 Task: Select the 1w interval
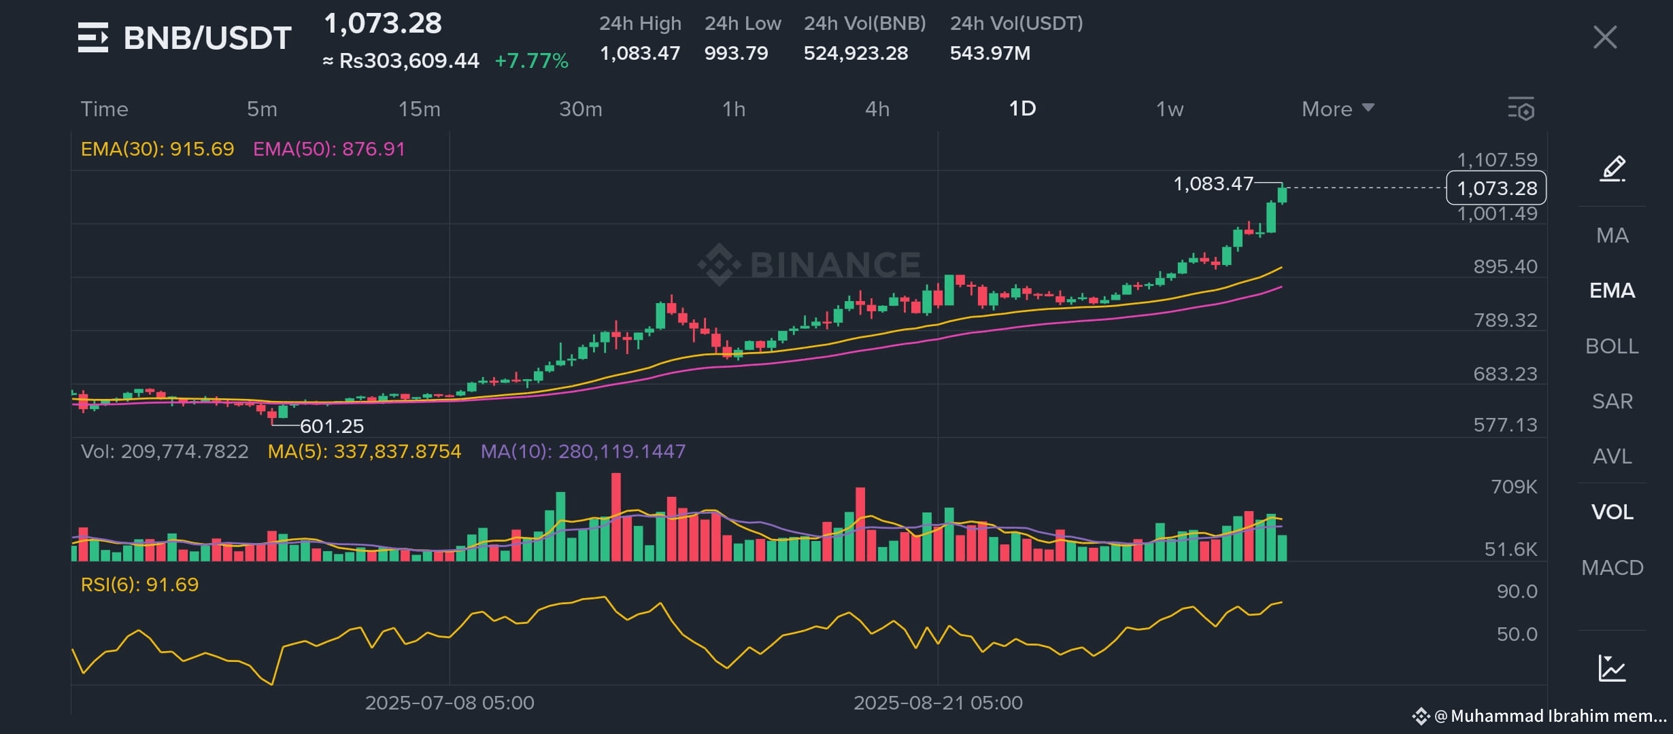[x=1170, y=109]
